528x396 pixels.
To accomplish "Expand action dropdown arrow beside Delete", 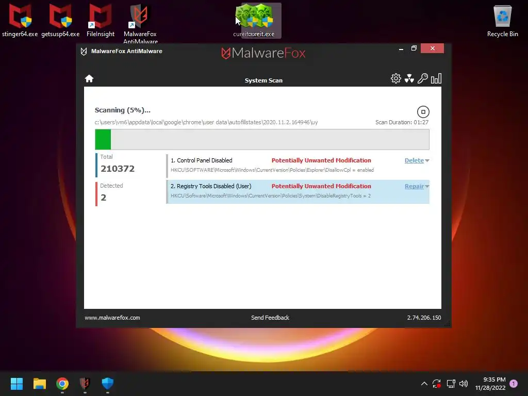I will [x=427, y=161].
